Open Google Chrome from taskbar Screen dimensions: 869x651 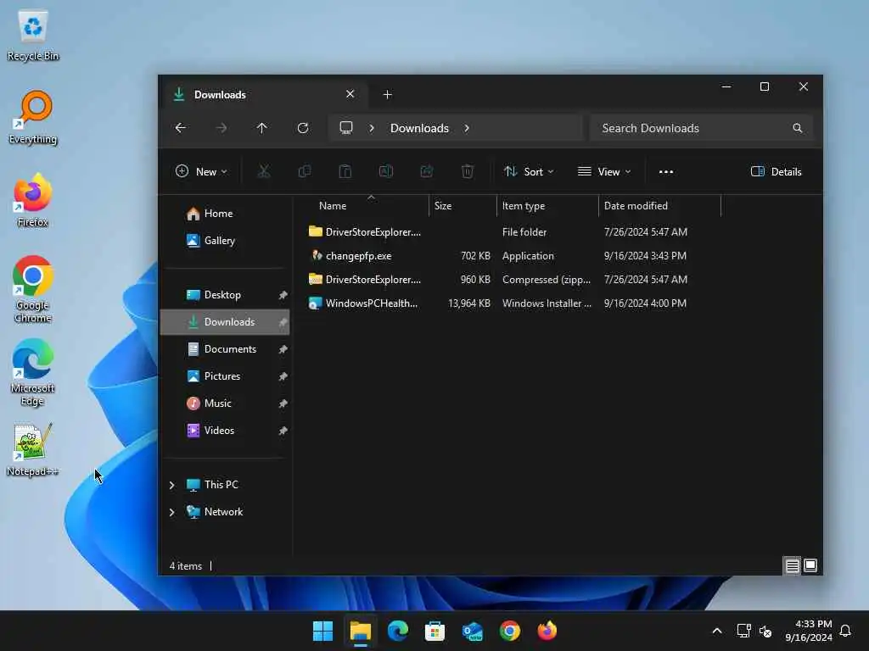[510, 631]
